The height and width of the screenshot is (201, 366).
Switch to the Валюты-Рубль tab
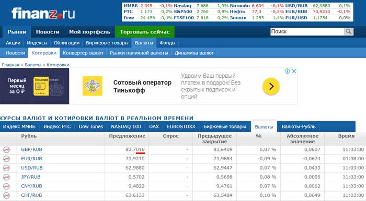point(299,127)
